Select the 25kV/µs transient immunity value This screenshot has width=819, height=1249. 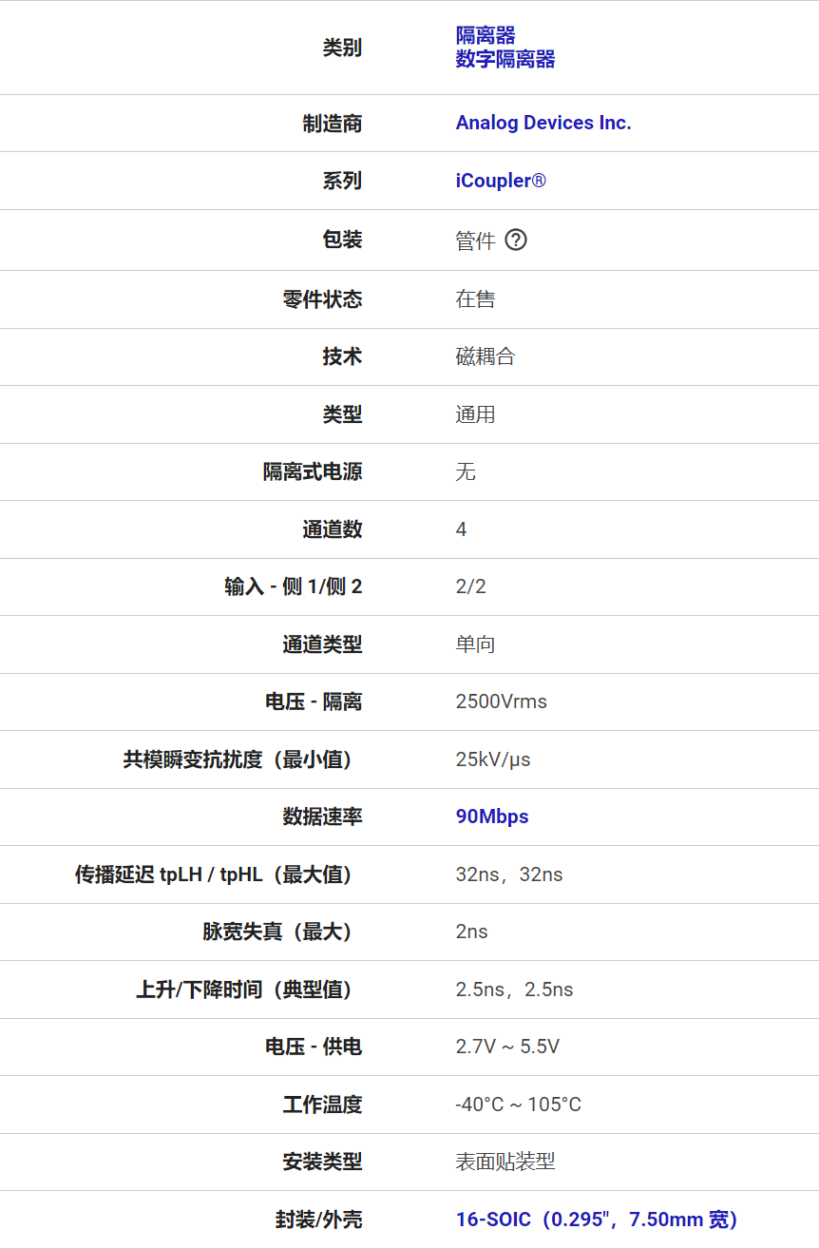click(493, 759)
